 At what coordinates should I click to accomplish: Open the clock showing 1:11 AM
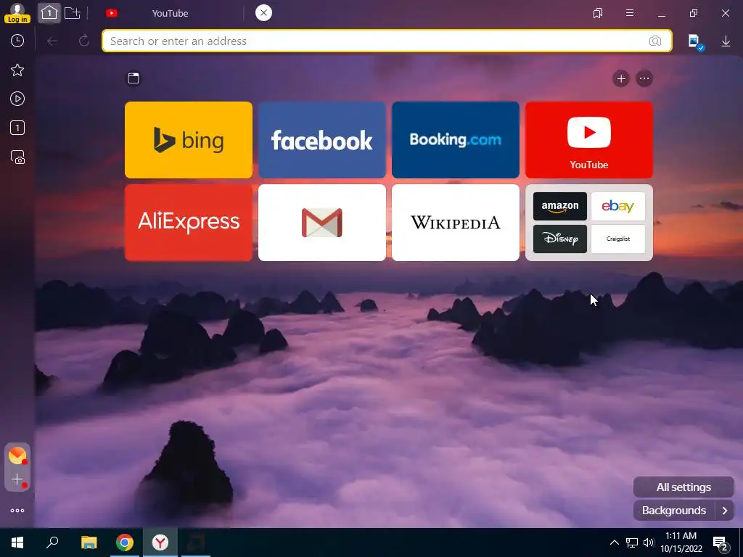point(681,542)
